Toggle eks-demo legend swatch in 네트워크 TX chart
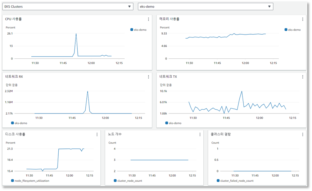 pyautogui.click(x=167, y=123)
